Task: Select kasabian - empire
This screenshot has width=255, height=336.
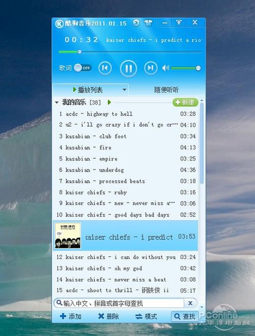Action: pos(126,159)
